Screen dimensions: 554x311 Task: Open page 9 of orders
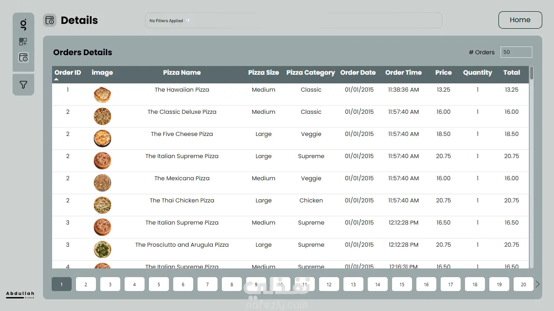[256, 285]
